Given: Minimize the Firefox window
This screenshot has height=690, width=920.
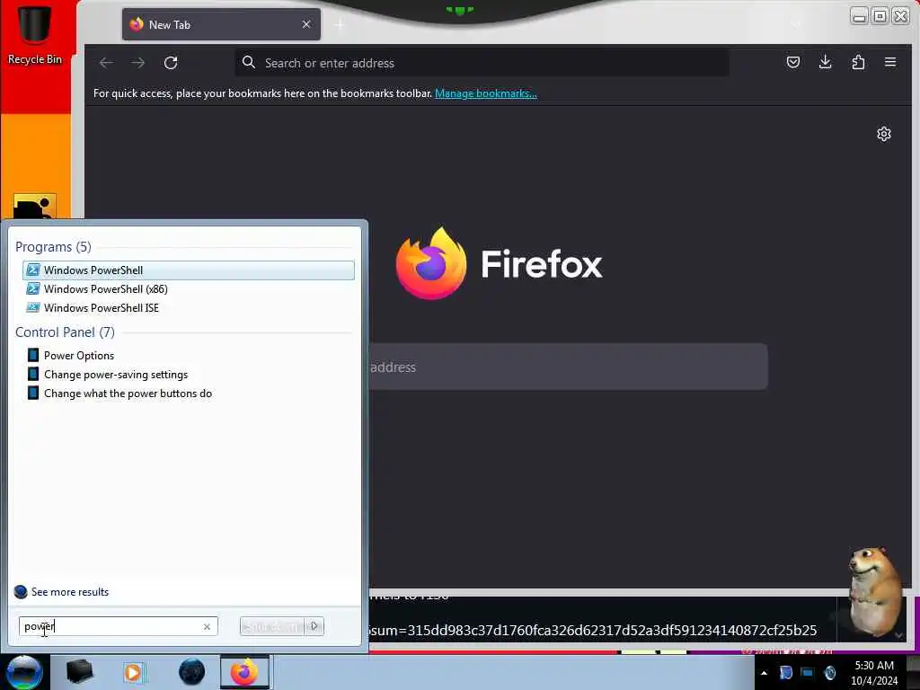Looking at the screenshot, I should tap(860, 16).
